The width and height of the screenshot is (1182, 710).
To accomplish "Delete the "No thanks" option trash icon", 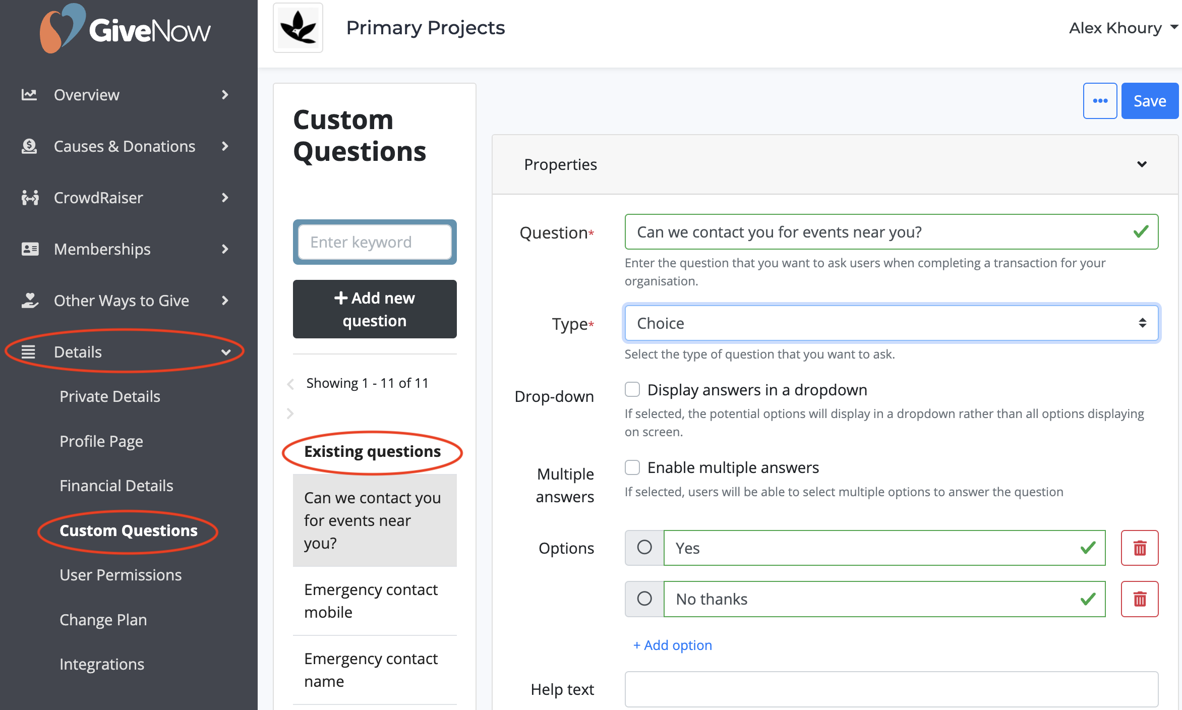I will [x=1140, y=599].
